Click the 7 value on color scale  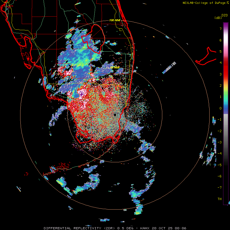click(x=221, y=29)
